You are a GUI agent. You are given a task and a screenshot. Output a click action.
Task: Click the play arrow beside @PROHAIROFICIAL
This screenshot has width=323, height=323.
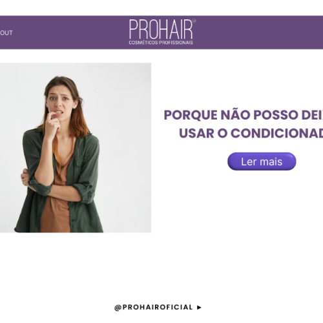[x=199, y=307]
